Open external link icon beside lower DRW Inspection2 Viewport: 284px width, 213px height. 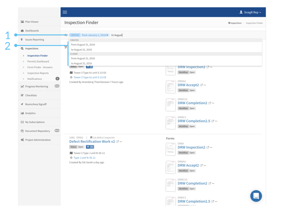208,148
